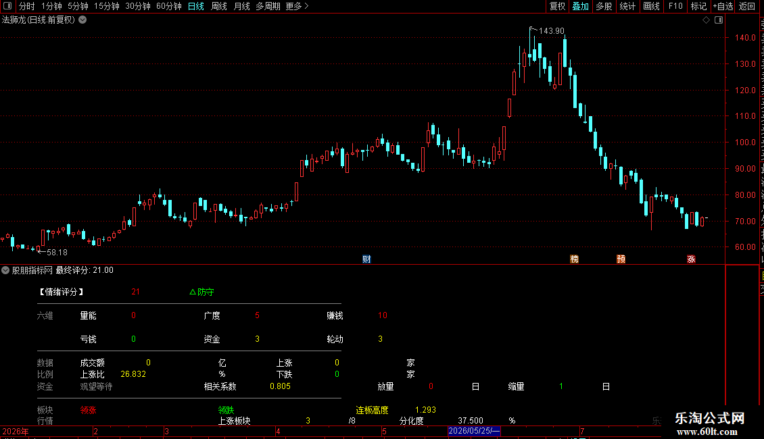This screenshot has width=764, height=439.
Task: Open the 多股 multi-stock view
Action: tap(604, 6)
